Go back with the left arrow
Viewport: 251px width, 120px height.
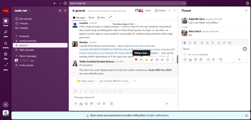tap(55, 3)
